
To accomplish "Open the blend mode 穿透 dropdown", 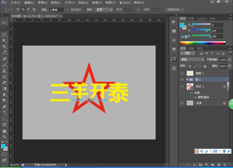I will click(192, 60).
